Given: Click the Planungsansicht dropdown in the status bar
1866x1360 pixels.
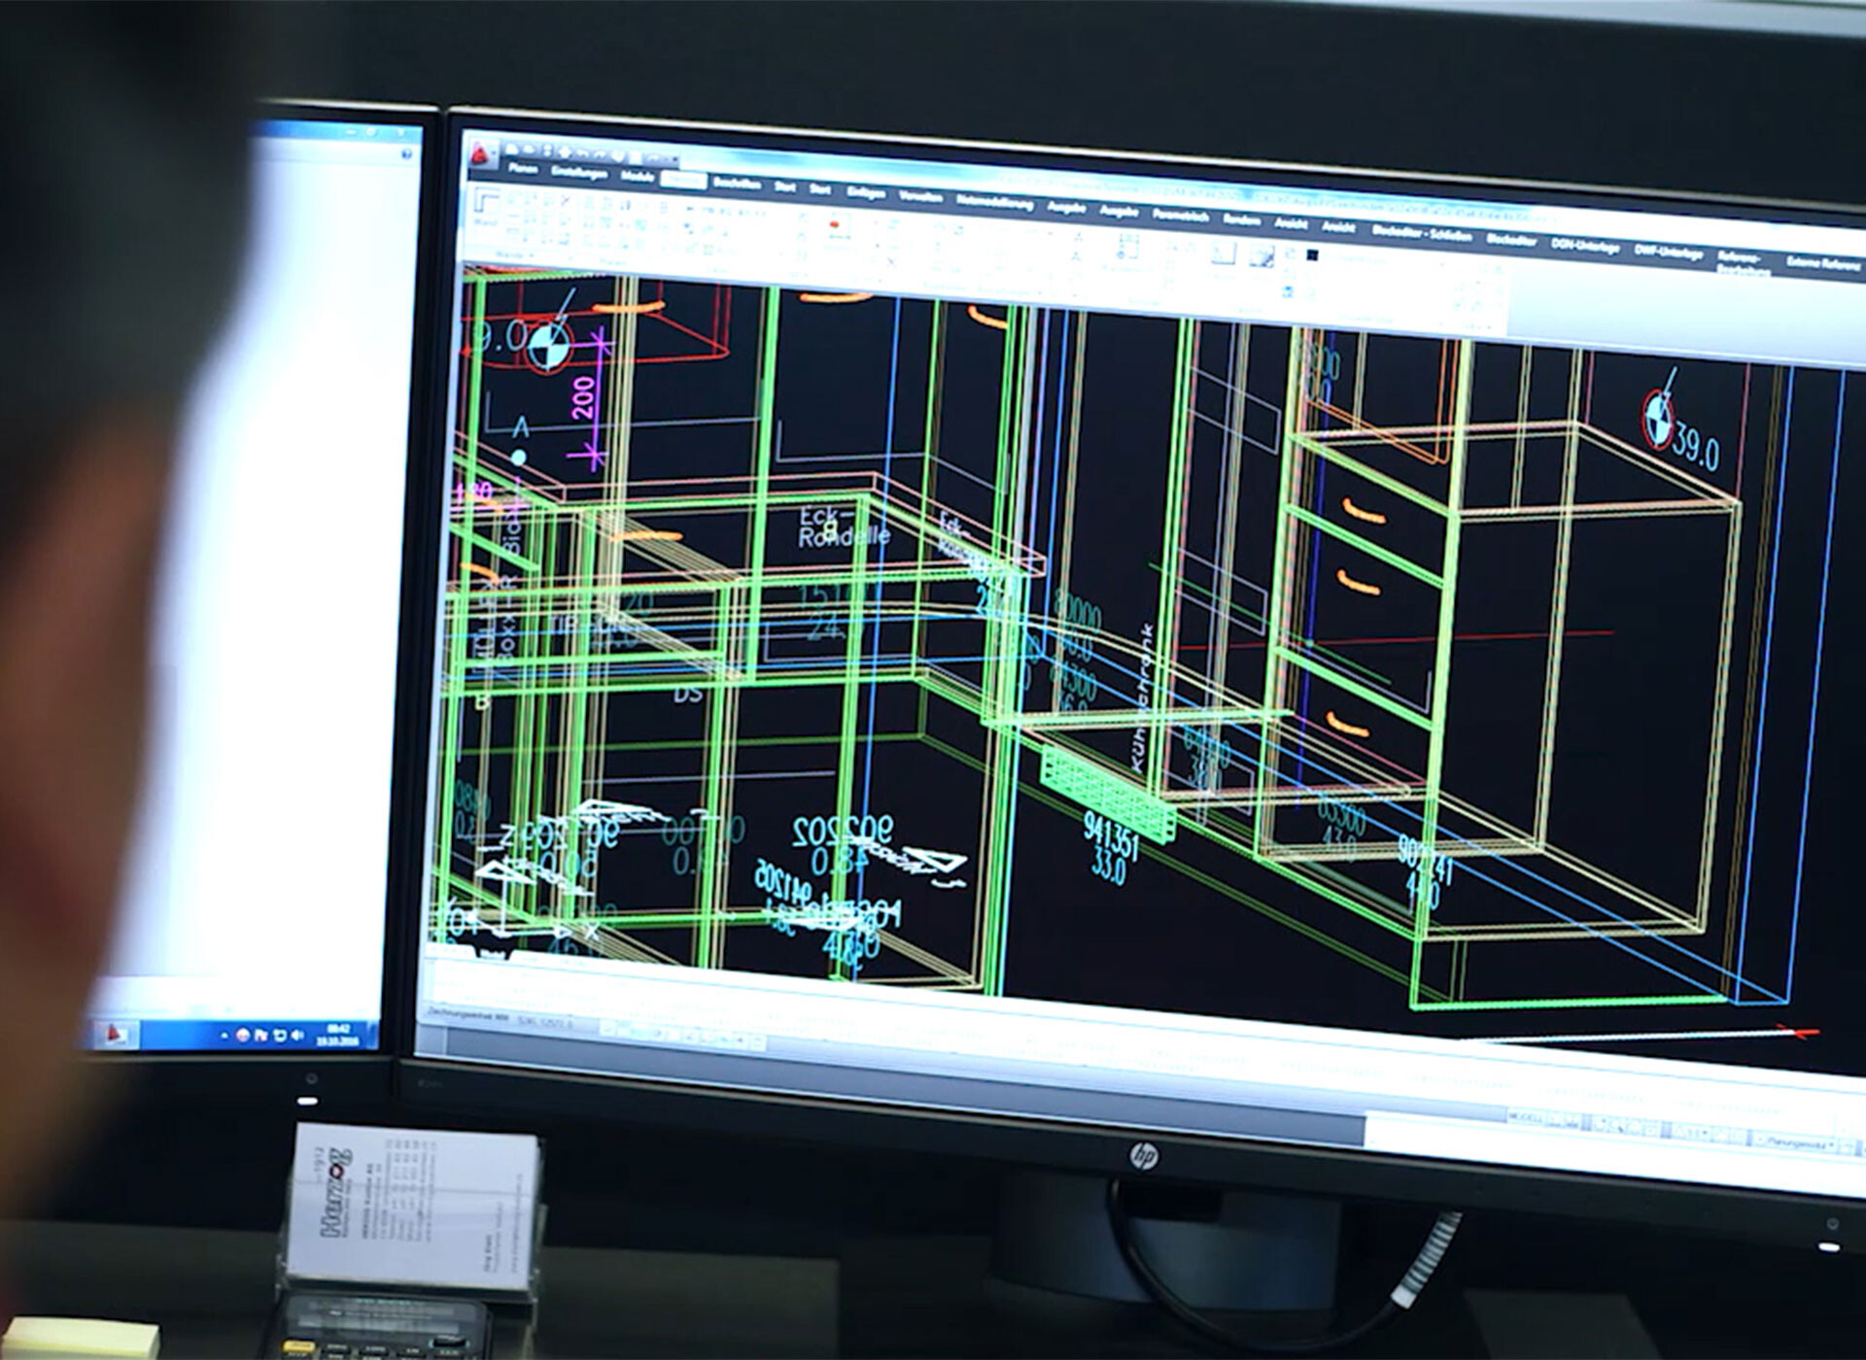Looking at the screenshot, I should click(1797, 1143).
